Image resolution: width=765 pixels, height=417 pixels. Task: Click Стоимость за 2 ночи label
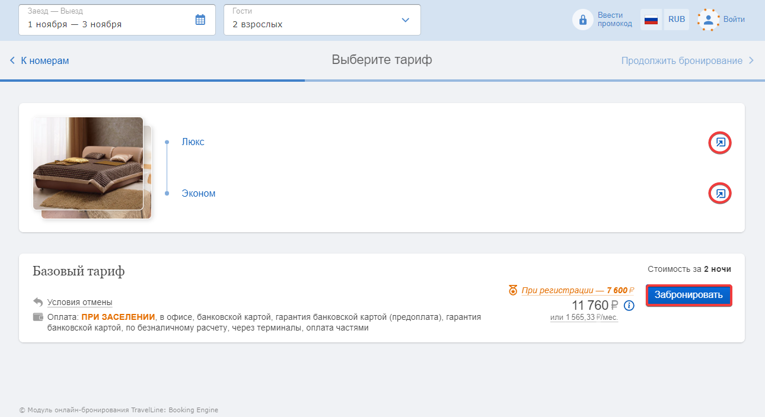(689, 269)
